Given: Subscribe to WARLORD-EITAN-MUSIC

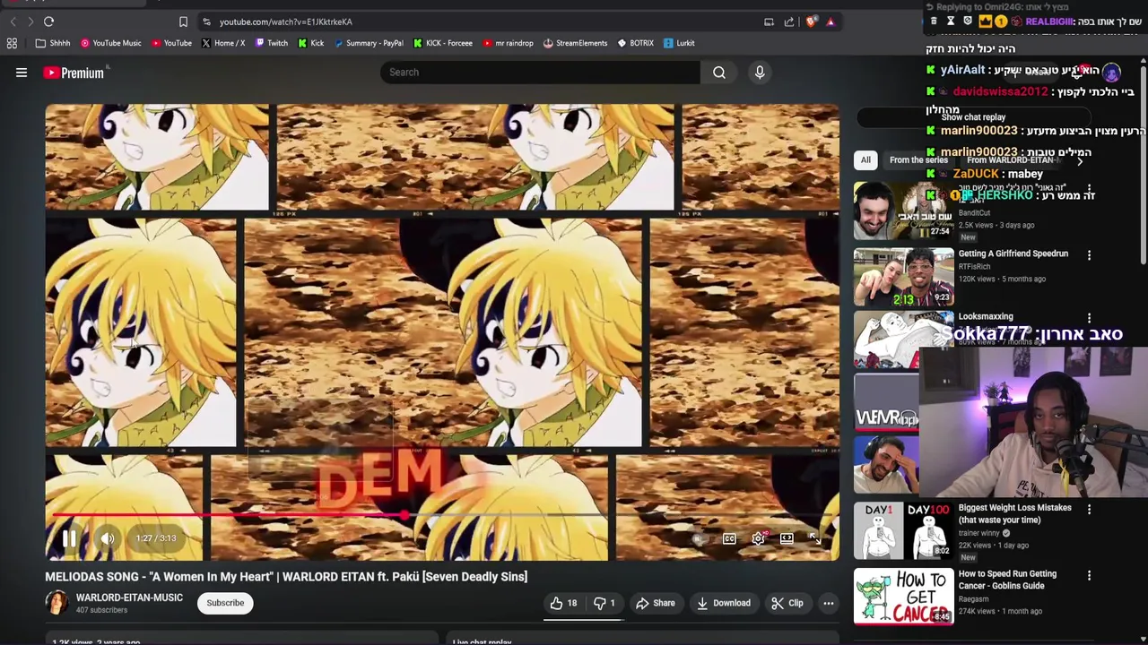Looking at the screenshot, I should tap(225, 603).
